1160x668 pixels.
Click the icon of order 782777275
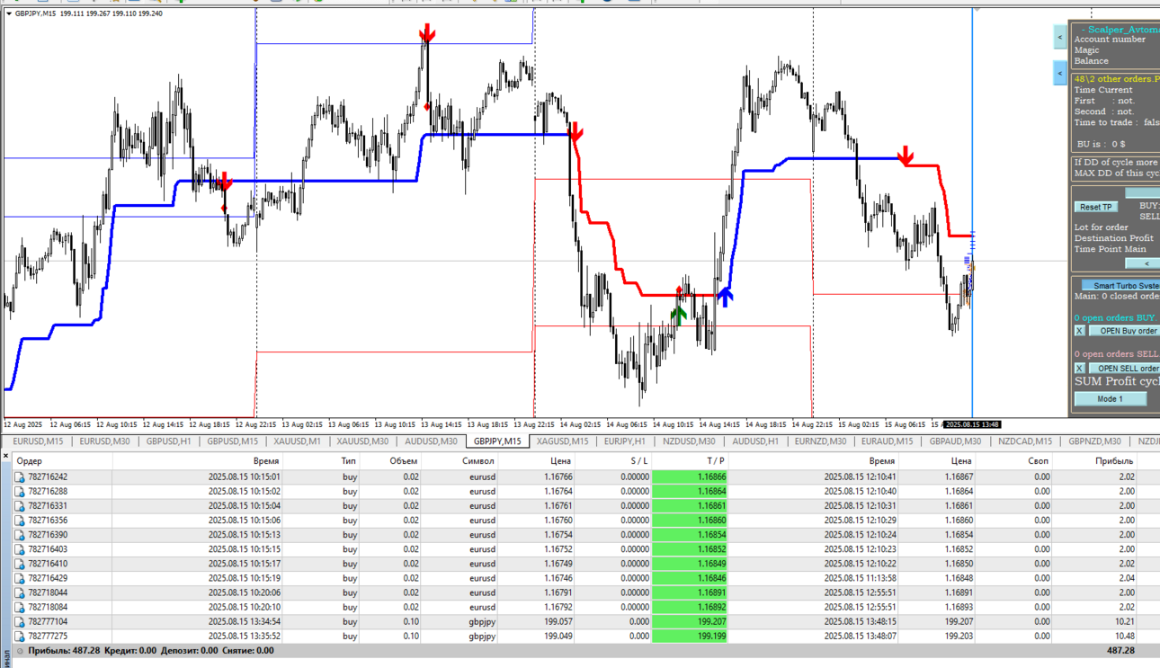pos(20,636)
